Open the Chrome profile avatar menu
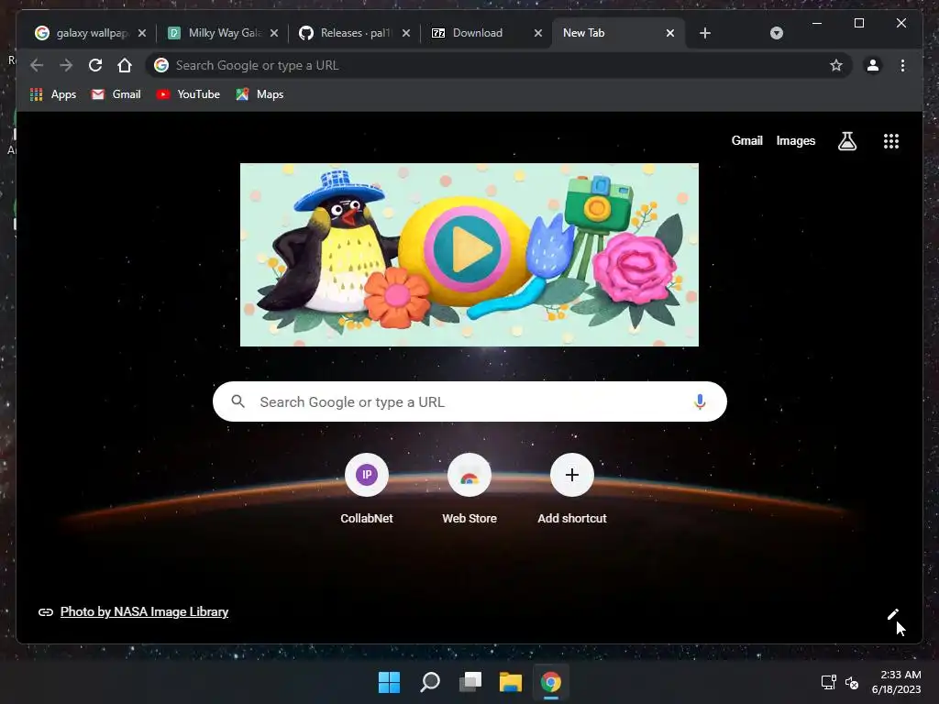 [x=873, y=65]
